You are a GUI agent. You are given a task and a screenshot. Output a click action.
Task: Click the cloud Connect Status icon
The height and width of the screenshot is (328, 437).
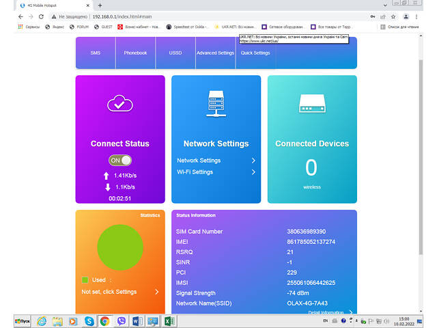119,104
